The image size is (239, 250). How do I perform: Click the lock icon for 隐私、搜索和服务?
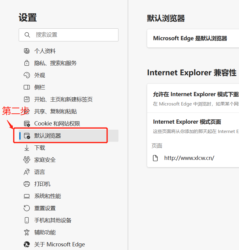27,63
